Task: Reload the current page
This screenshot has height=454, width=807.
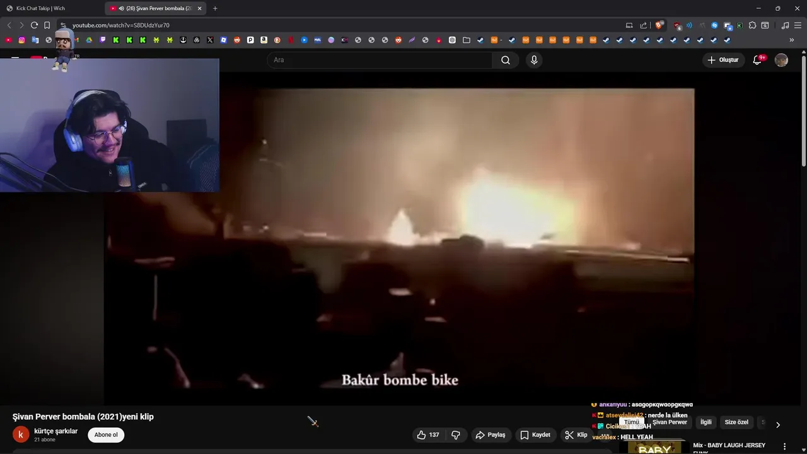Action: [x=34, y=25]
